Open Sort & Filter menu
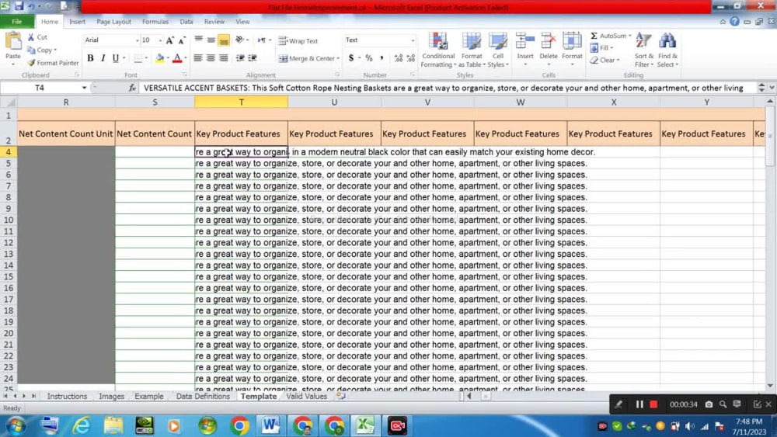777x437 pixels. [643, 50]
